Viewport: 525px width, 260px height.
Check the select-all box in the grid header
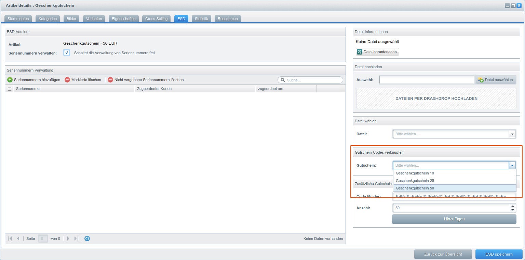pyautogui.click(x=10, y=89)
